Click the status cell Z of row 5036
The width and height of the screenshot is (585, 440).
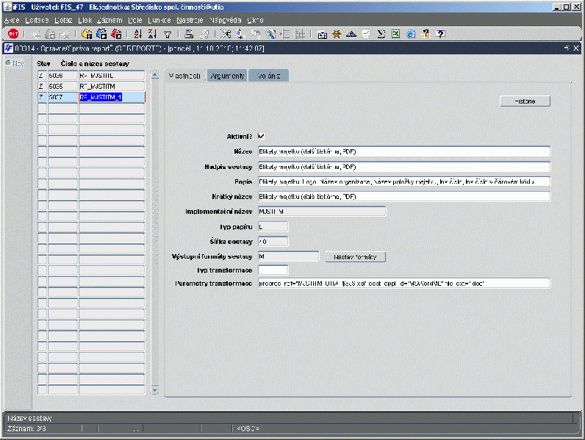(x=42, y=76)
